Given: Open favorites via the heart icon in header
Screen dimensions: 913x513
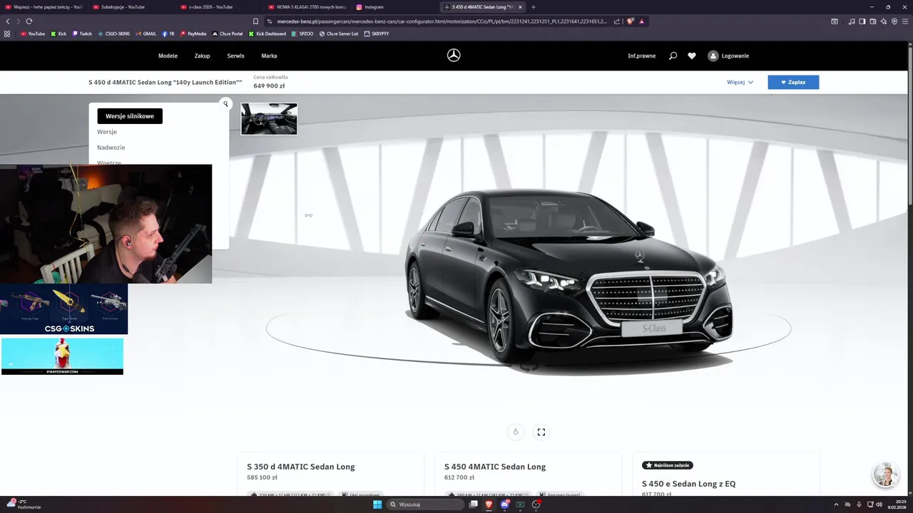Looking at the screenshot, I should (x=692, y=56).
